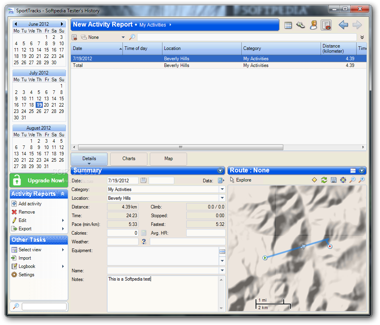Click the magnifier search icon above table

pos(132,37)
